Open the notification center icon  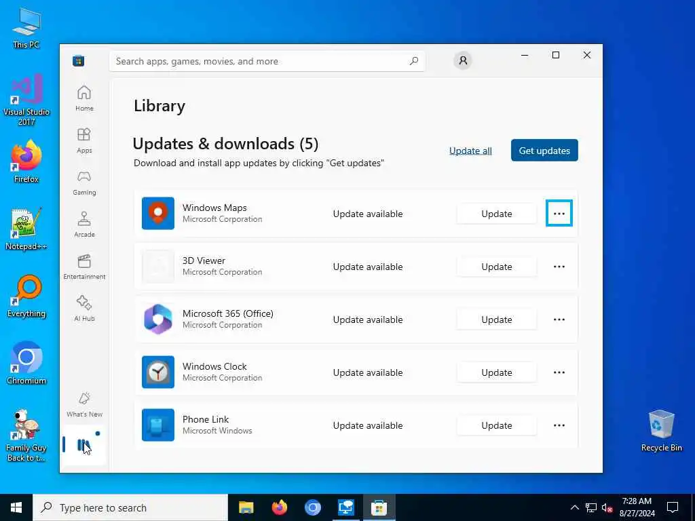(673, 507)
